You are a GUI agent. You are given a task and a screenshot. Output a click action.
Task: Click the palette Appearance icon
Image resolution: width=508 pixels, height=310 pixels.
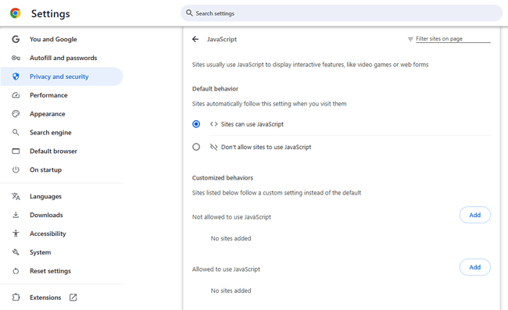(16, 113)
